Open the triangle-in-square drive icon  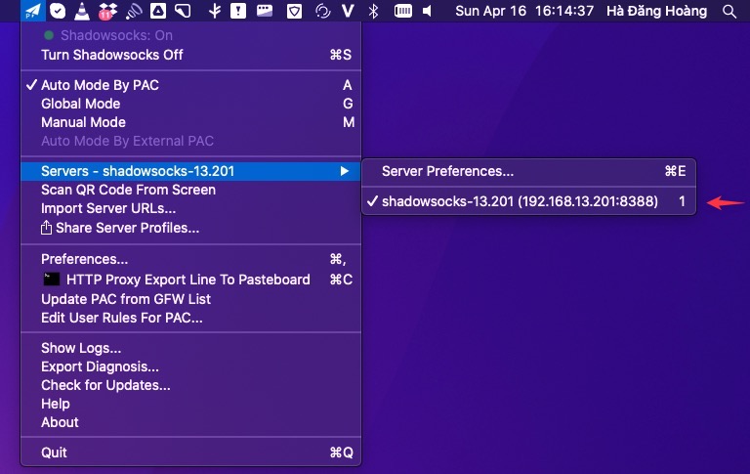point(158,11)
